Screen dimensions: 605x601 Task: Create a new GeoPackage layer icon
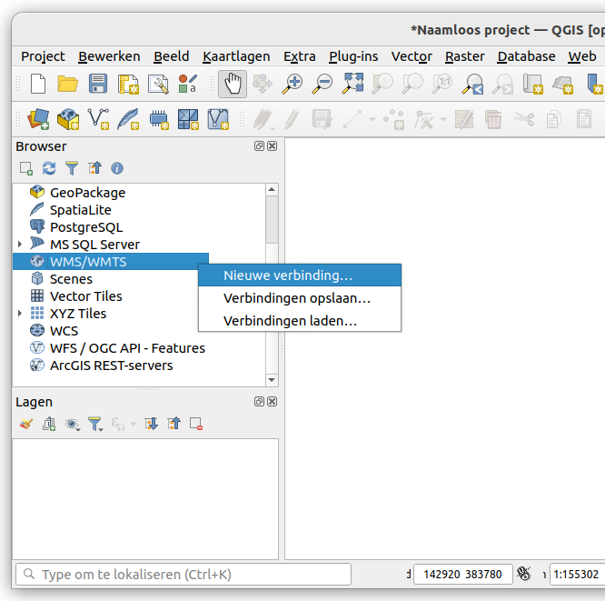click(x=68, y=119)
